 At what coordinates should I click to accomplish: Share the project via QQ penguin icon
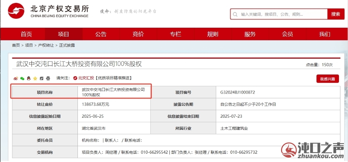pos(28,78)
